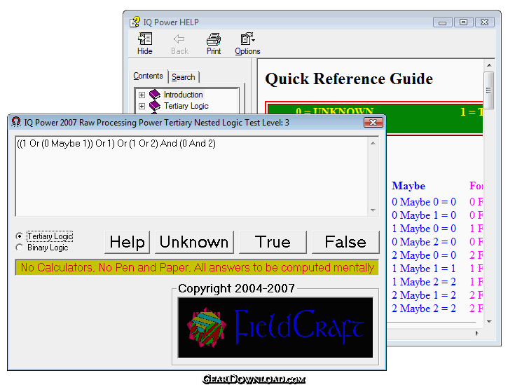Screen dimensions: 508x385
Task: Expand the Tertiary Logic tree node
Action: click(142, 106)
